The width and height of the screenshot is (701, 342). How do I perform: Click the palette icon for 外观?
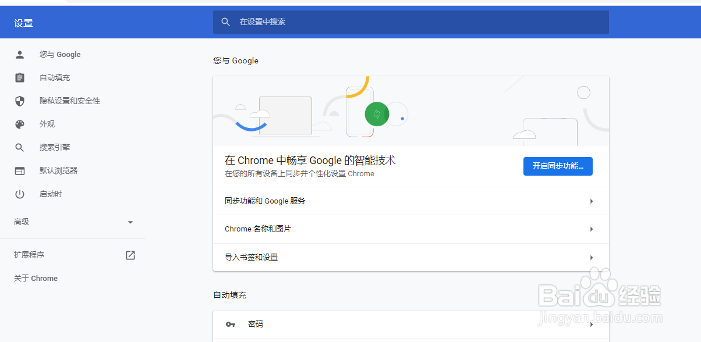(x=20, y=124)
